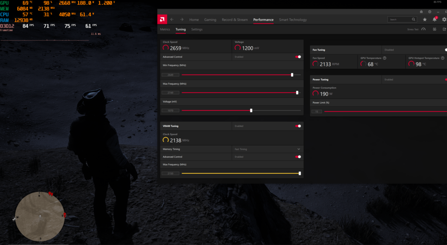Toggle VRAM Tuning switch

[x=298, y=126]
